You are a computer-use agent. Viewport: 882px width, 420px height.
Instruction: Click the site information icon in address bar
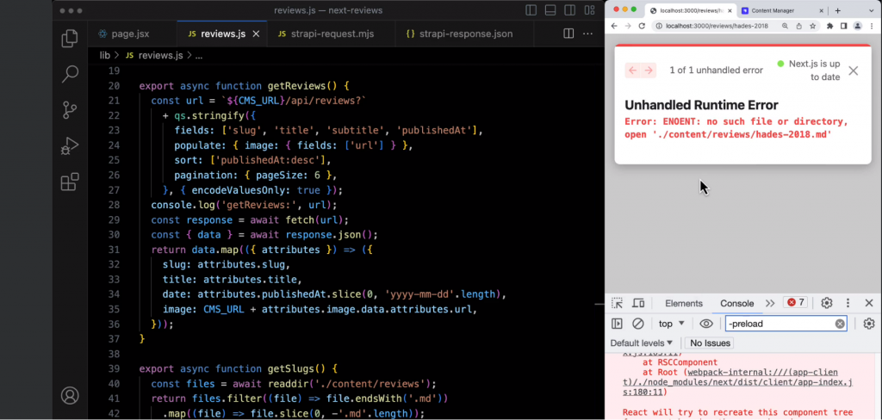click(x=658, y=26)
